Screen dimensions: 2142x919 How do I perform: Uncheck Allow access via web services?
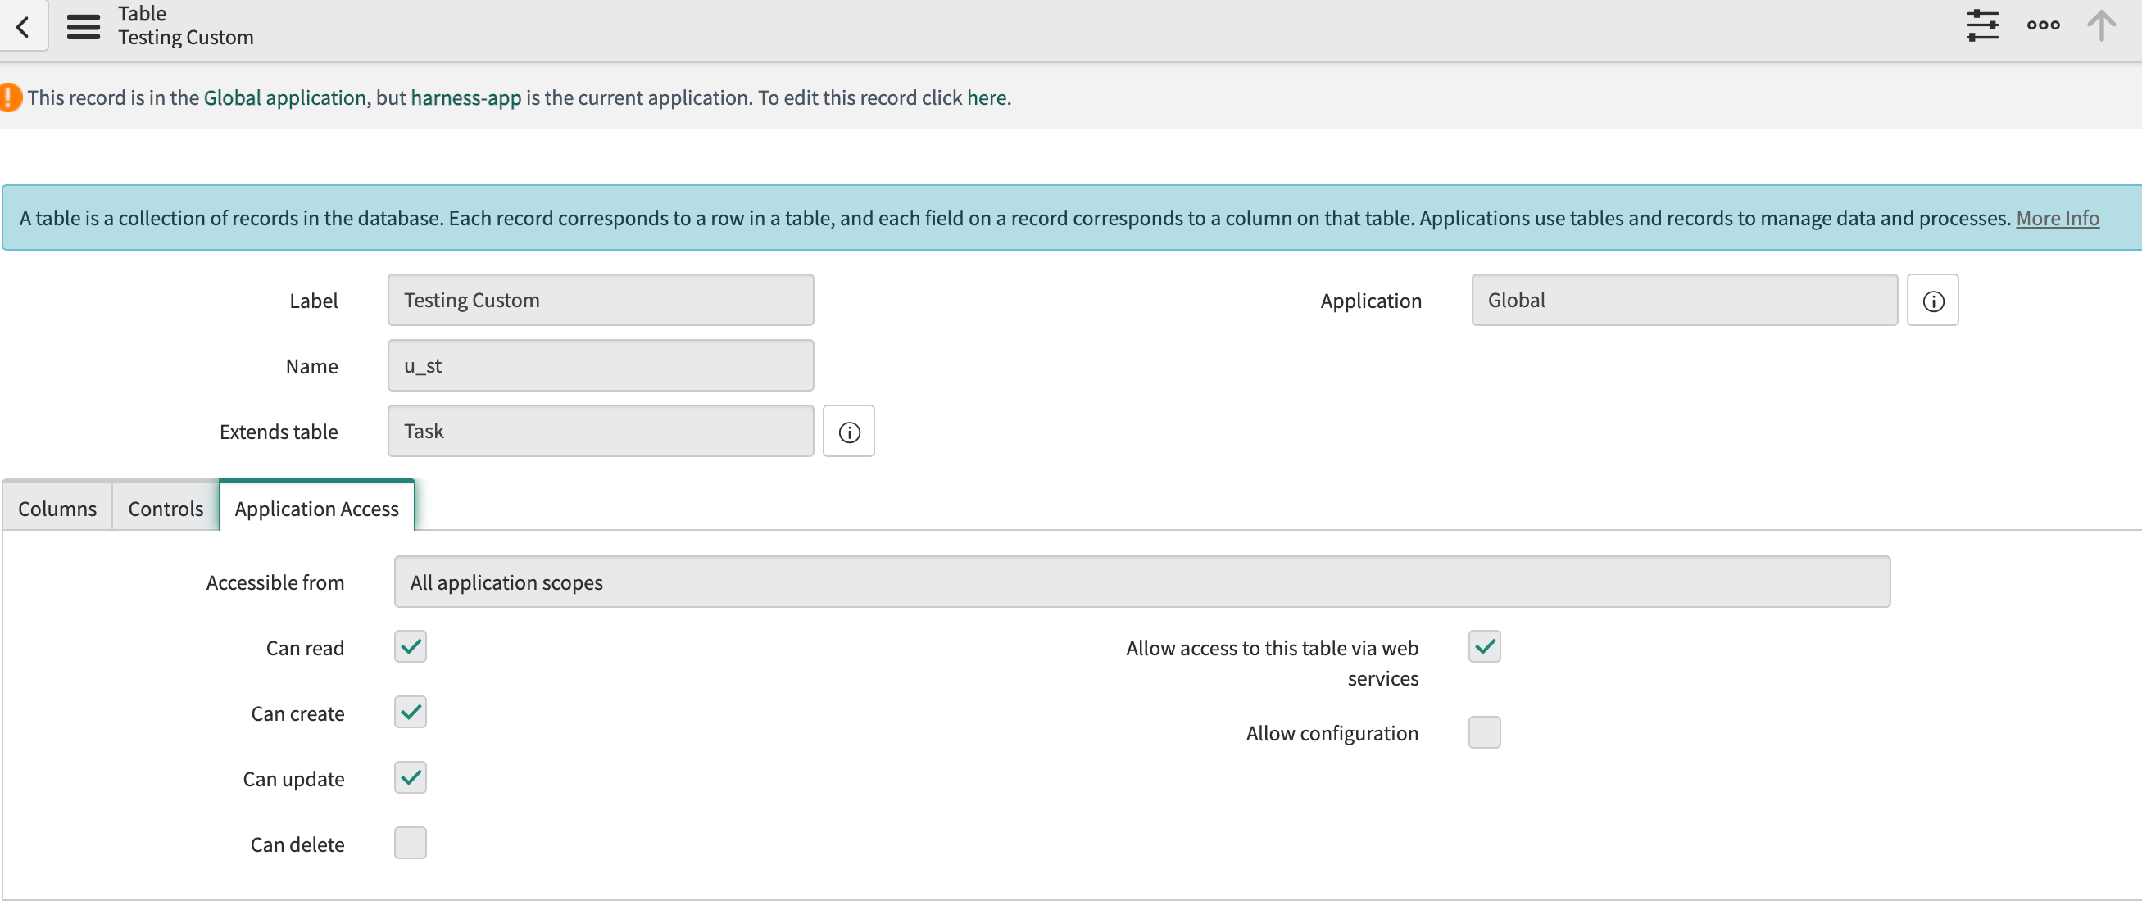pyautogui.click(x=1483, y=646)
